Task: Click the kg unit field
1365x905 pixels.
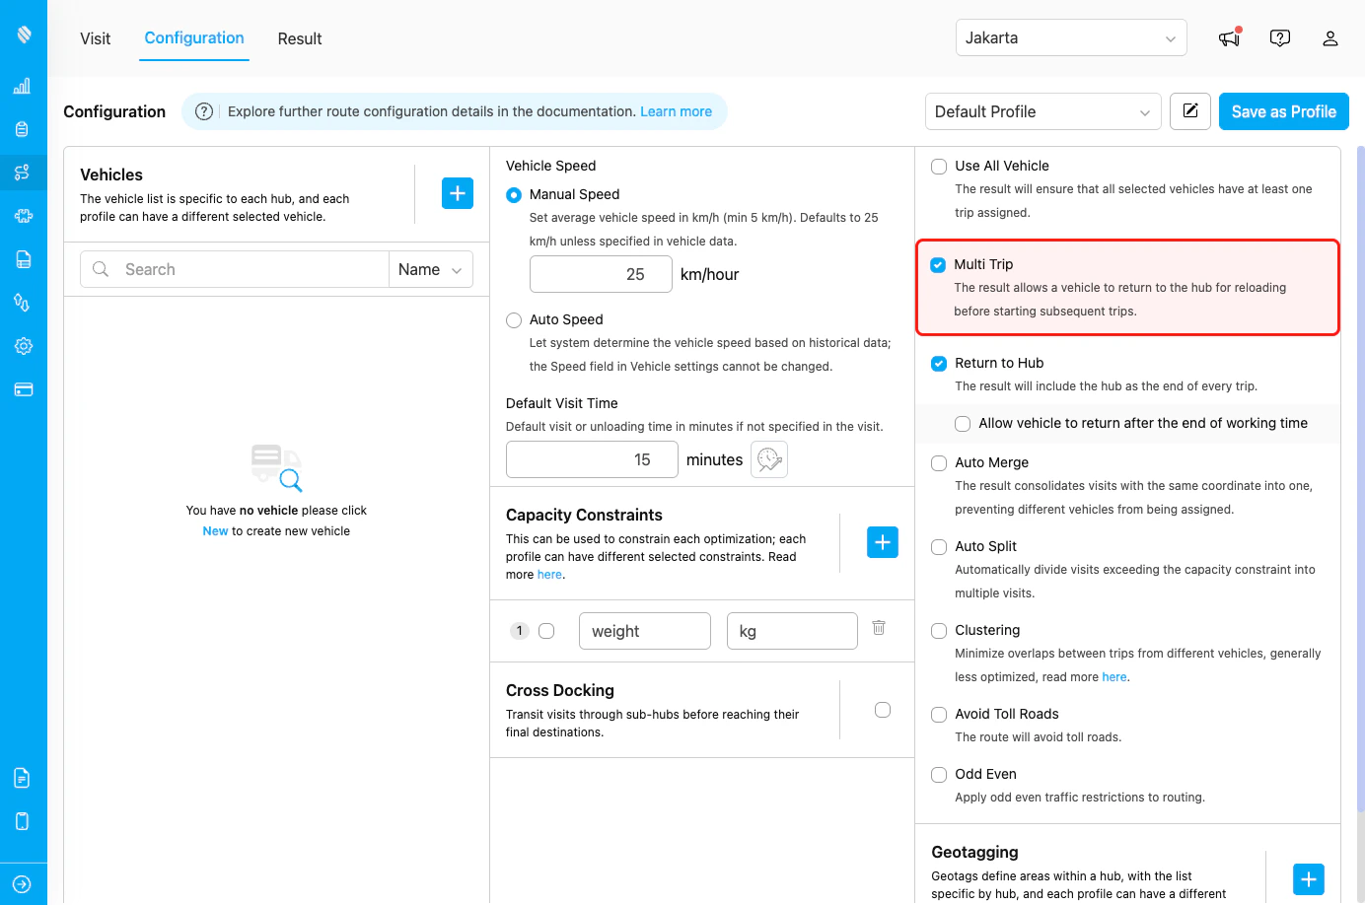Action: pos(792,631)
